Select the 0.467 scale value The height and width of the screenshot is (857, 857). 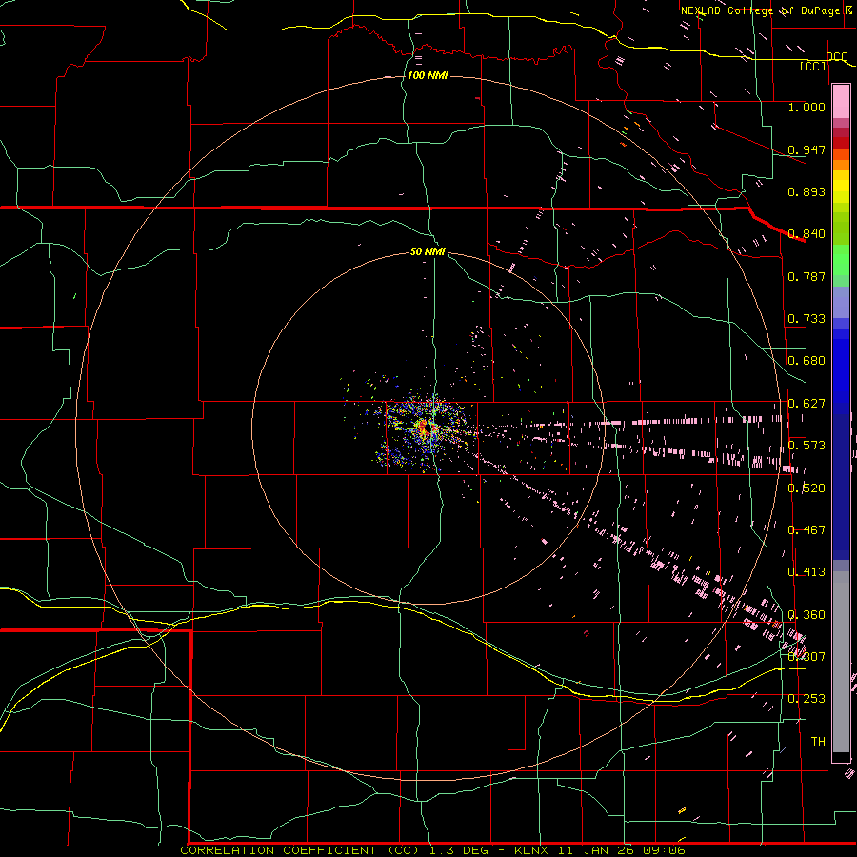click(x=807, y=530)
